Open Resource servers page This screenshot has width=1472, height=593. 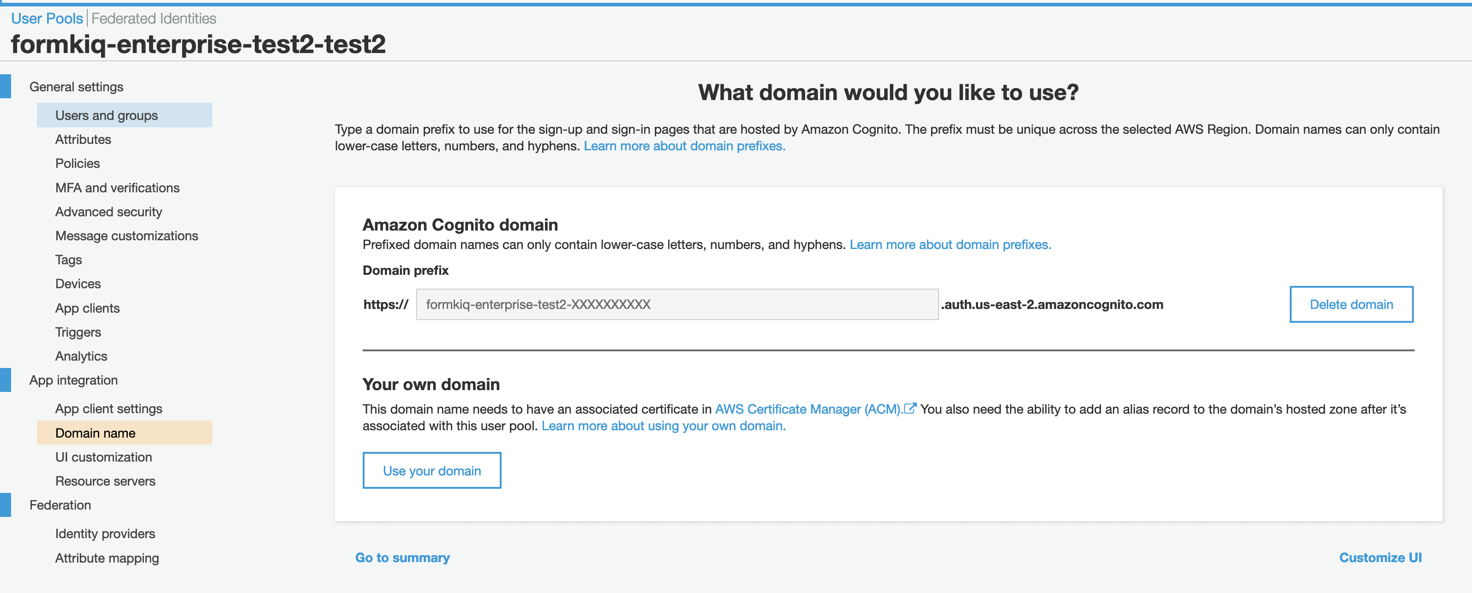point(105,481)
